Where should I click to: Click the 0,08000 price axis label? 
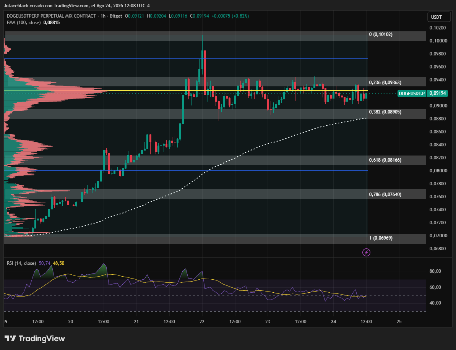click(x=438, y=171)
